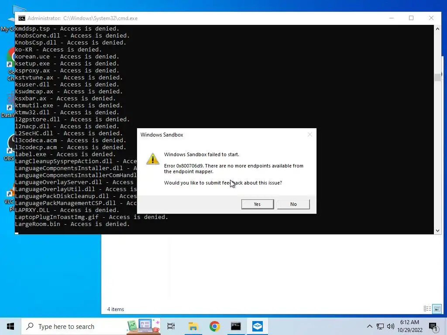447x335 pixels.
Task: Click 'Windows Sandbox failed to start.' message
Action: click(202, 154)
